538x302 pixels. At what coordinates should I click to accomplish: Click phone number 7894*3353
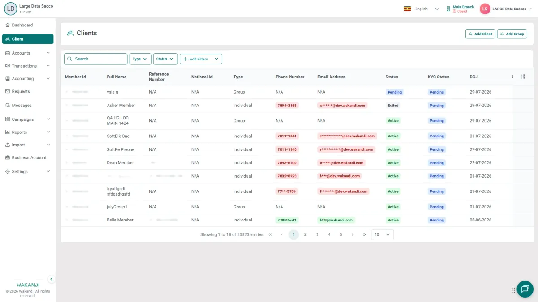[x=287, y=106]
